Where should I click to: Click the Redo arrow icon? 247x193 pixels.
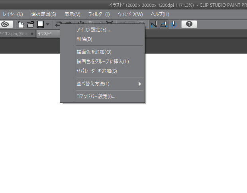[69, 23]
